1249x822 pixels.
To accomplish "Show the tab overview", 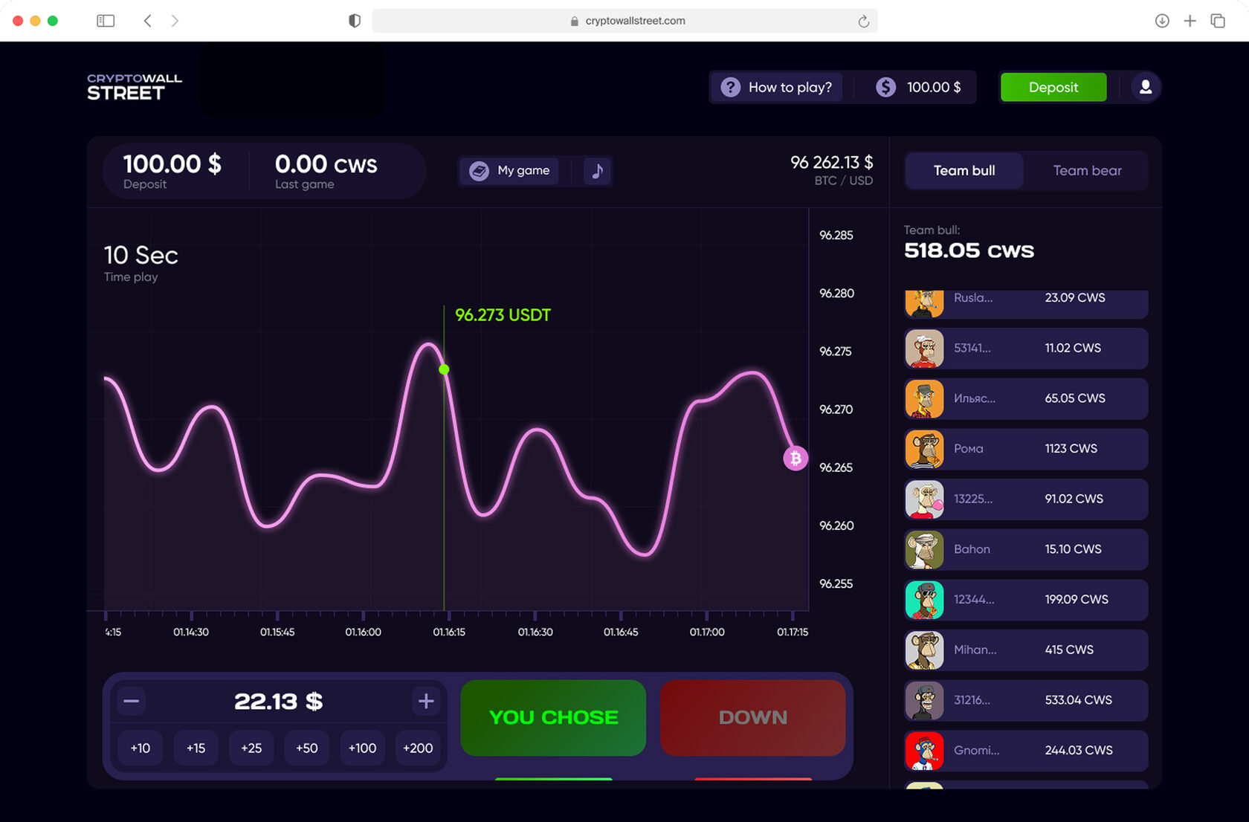I will (x=1218, y=21).
